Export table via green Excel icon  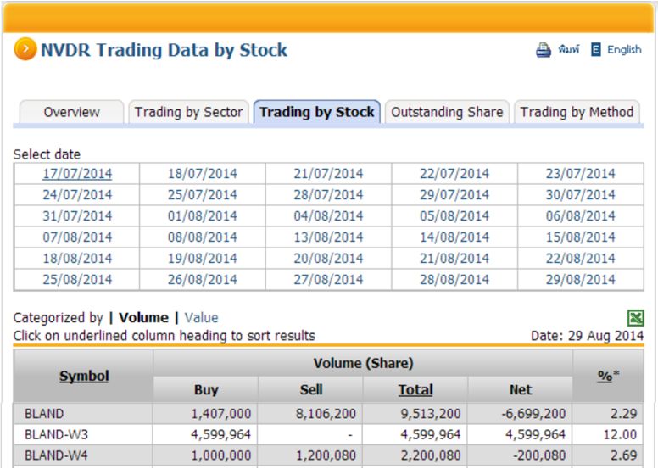635,318
